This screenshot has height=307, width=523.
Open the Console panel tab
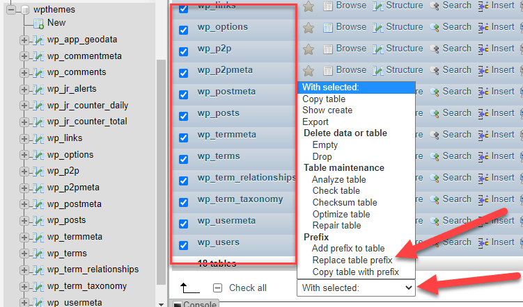[196, 304]
